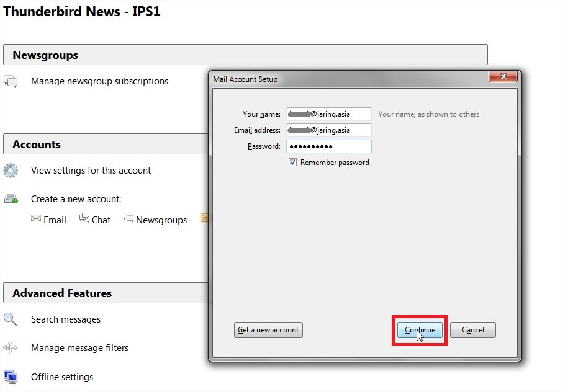The image size is (568, 392).
Task: Click the 'Your name, as shown to others' hint
Action: [x=428, y=114]
